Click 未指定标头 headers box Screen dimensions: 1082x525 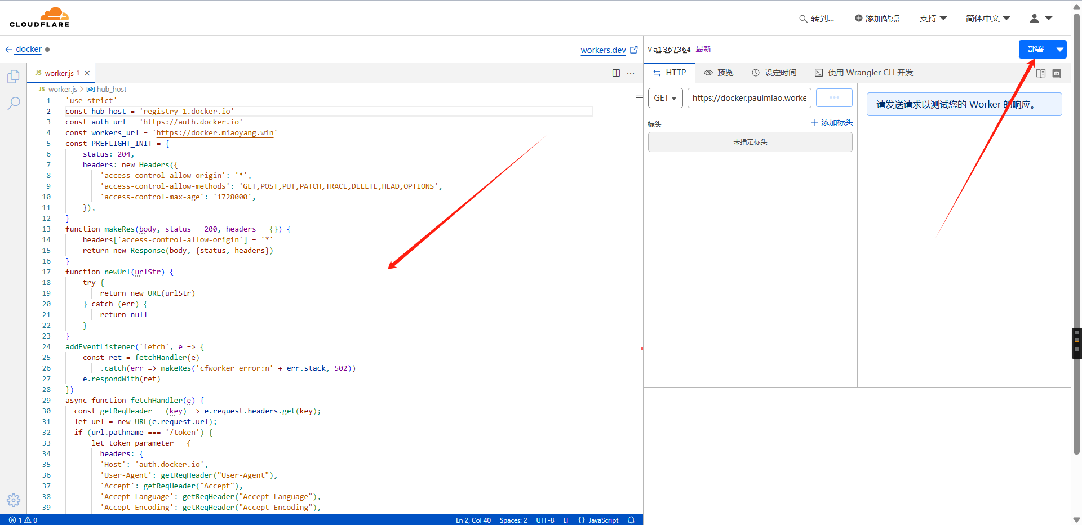click(x=750, y=142)
